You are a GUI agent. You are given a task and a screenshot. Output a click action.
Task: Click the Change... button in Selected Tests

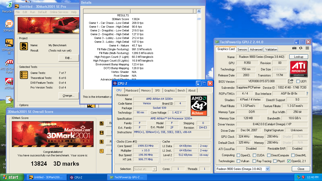tap(68, 96)
